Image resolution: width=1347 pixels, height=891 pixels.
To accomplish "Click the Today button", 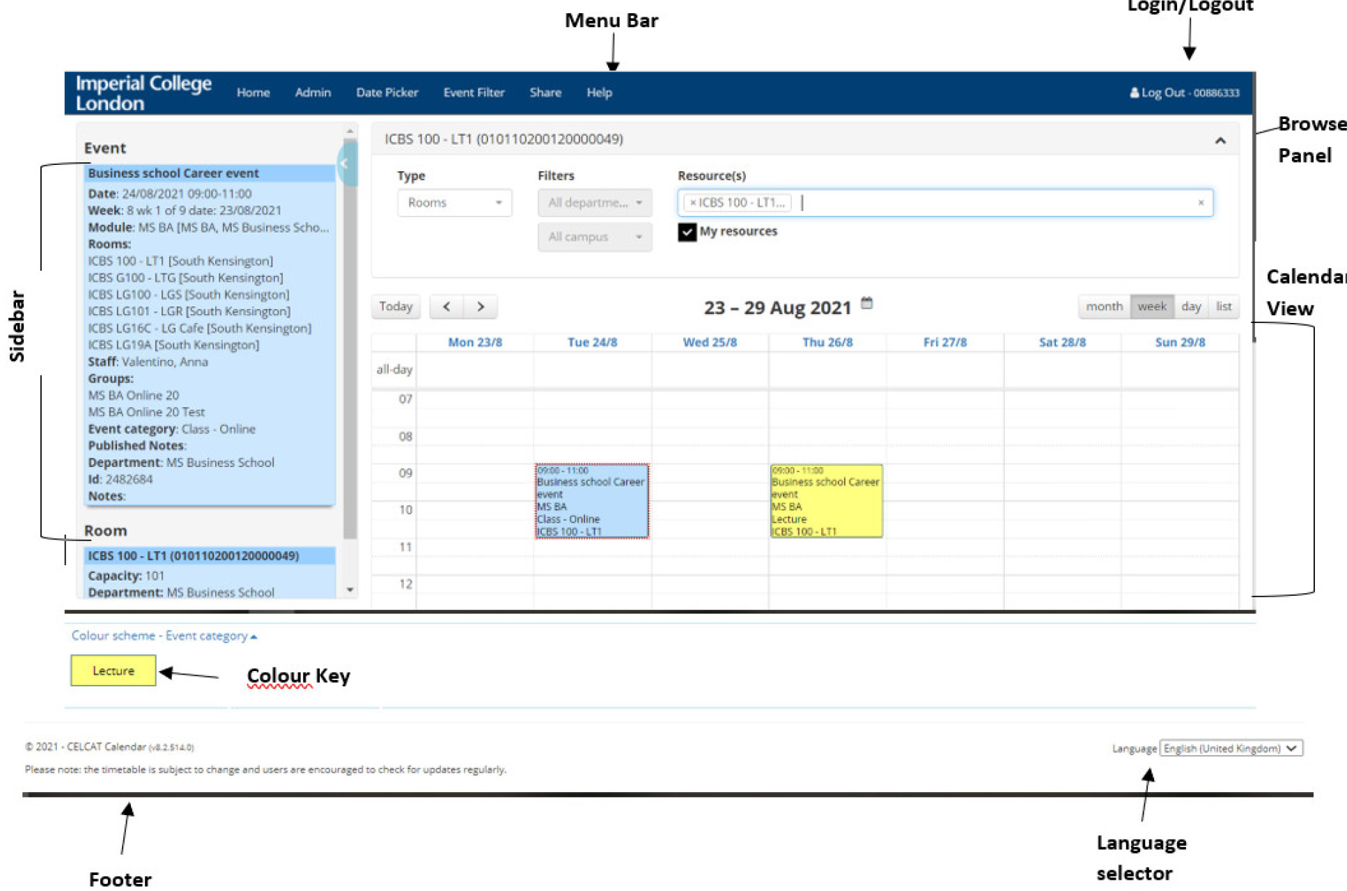I will pyautogui.click(x=396, y=307).
